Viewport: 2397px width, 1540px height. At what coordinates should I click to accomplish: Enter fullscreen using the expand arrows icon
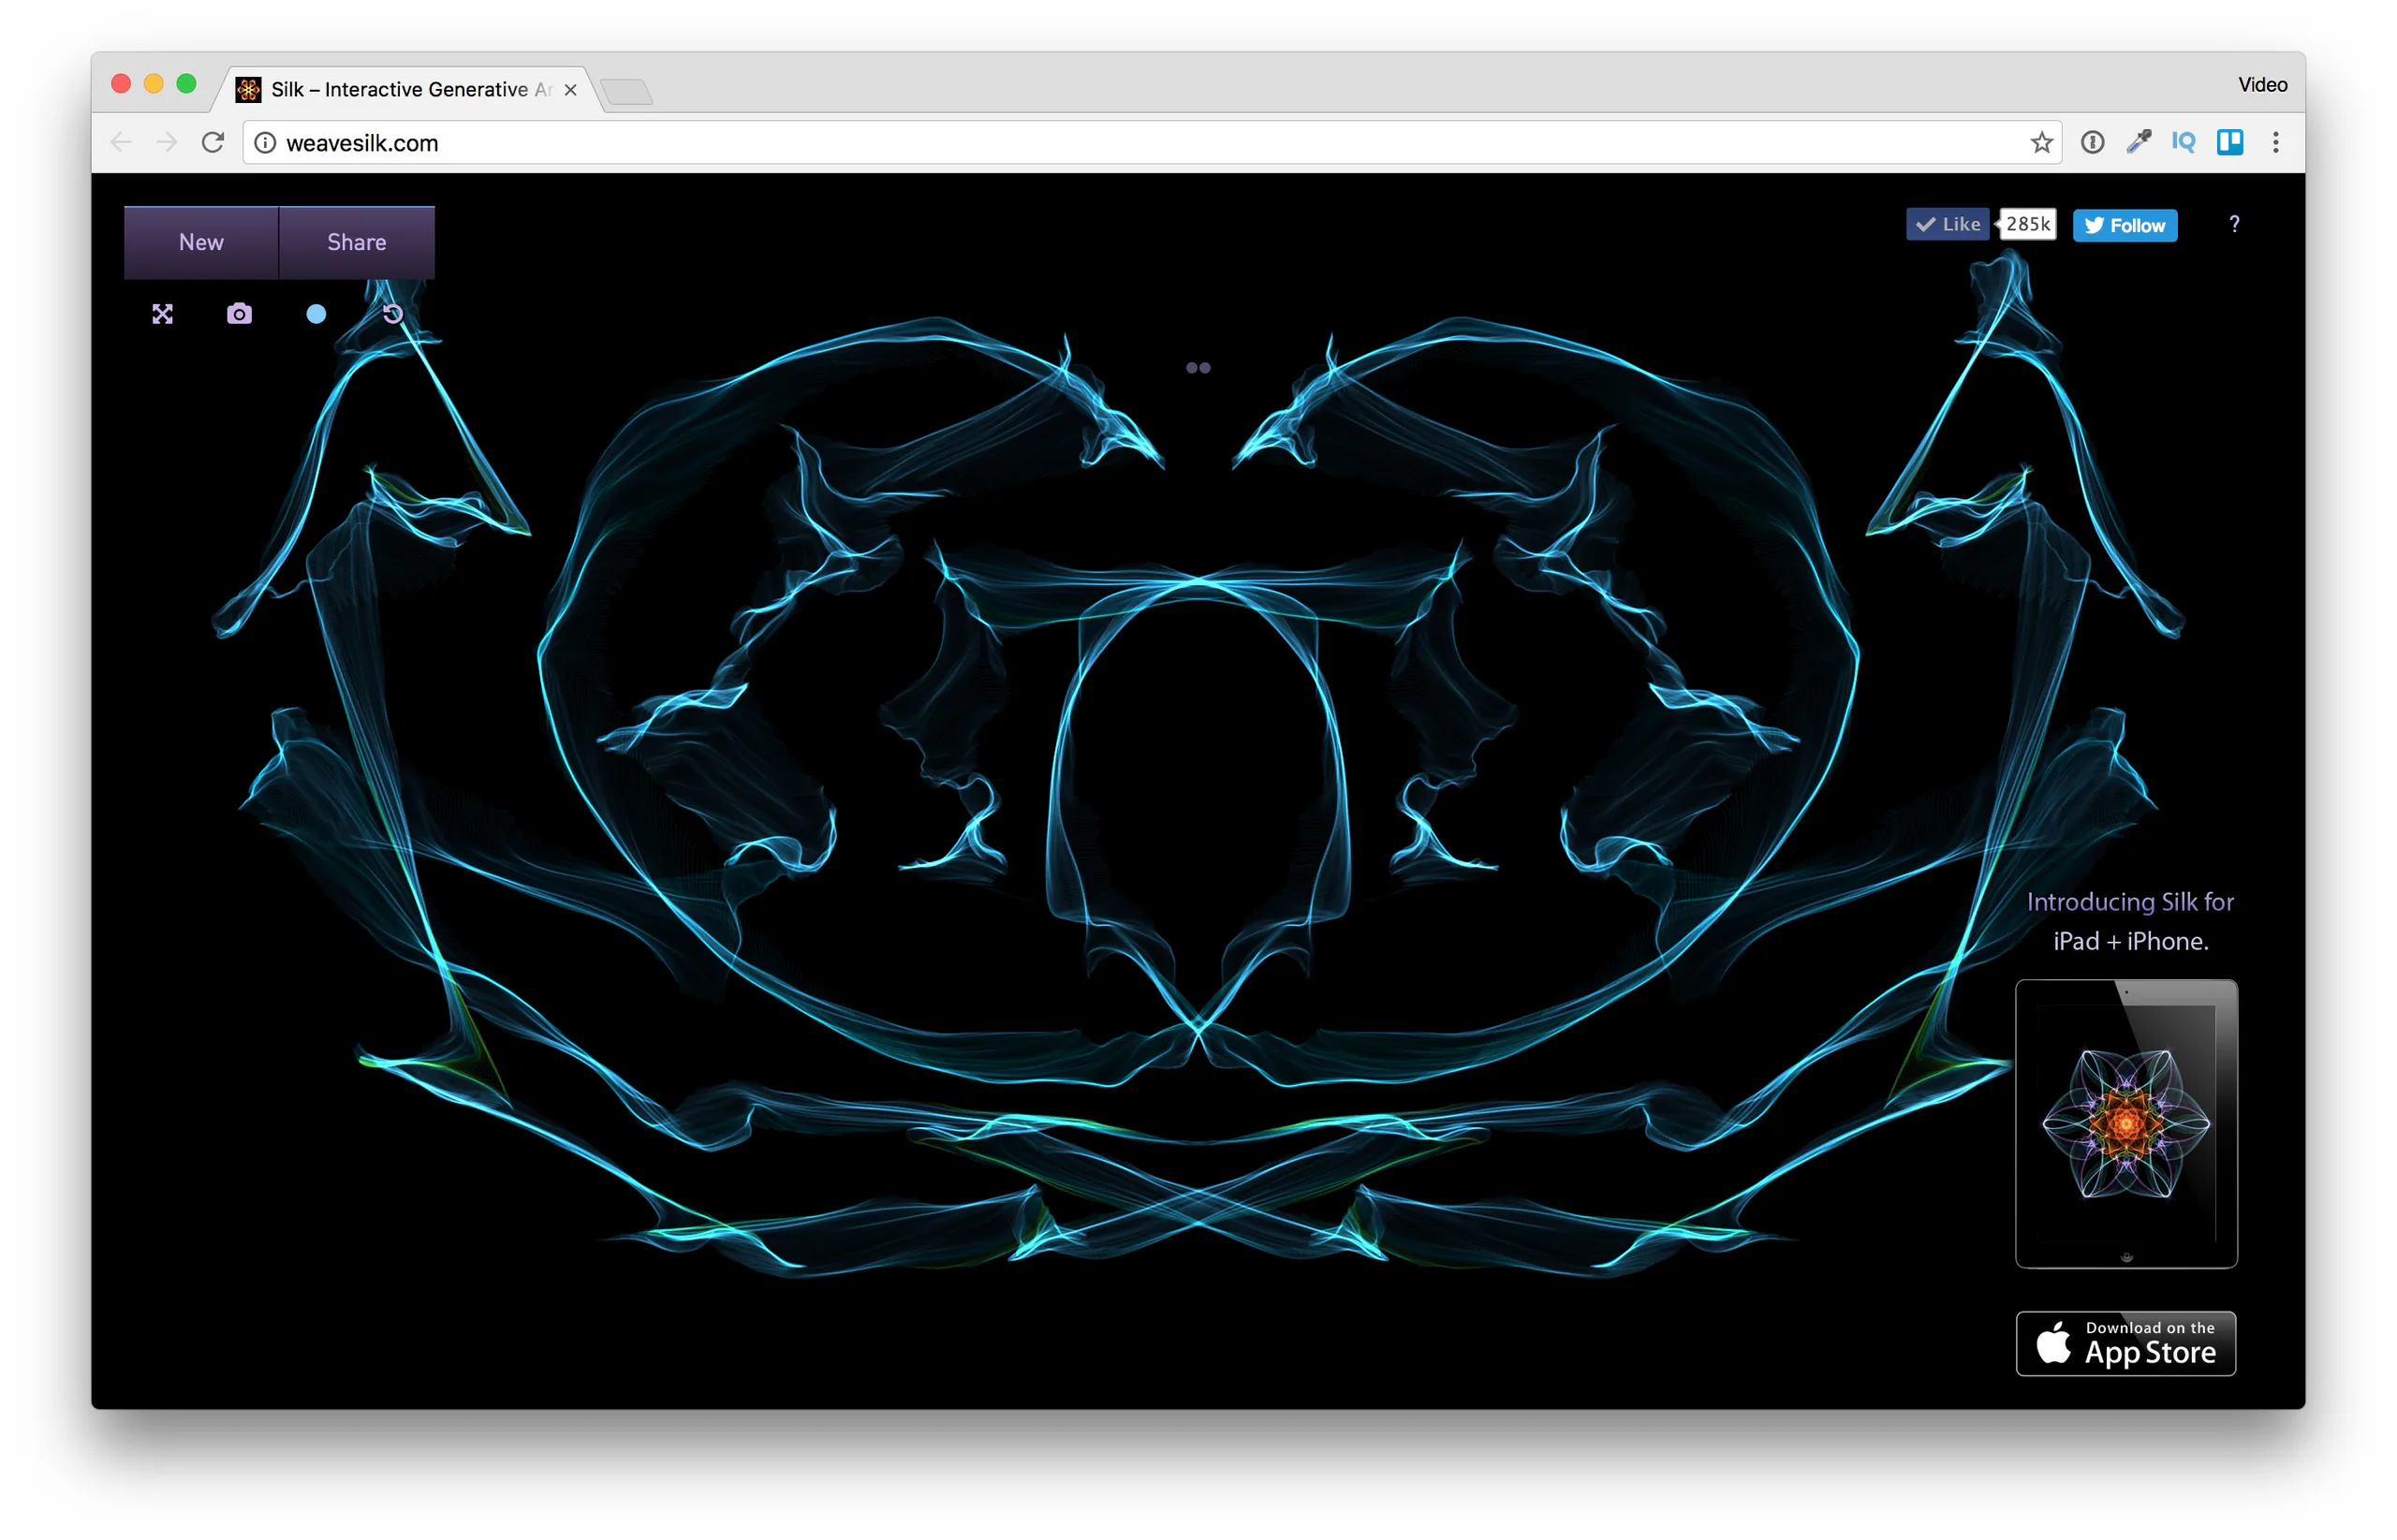162,314
